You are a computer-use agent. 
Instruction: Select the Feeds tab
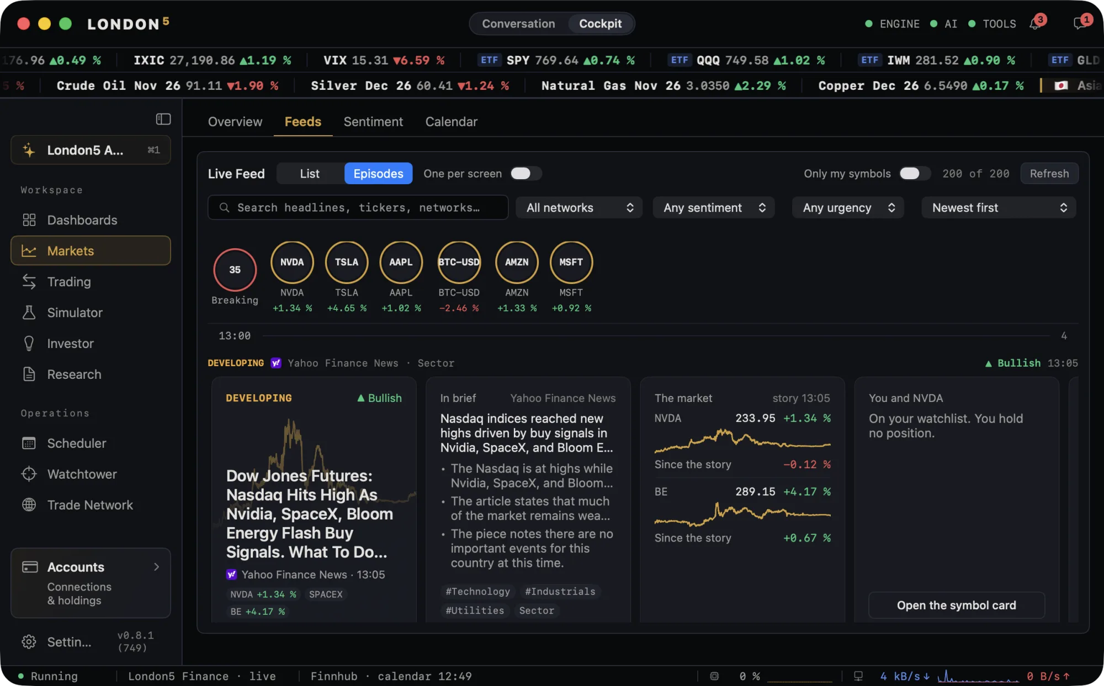tap(303, 122)
